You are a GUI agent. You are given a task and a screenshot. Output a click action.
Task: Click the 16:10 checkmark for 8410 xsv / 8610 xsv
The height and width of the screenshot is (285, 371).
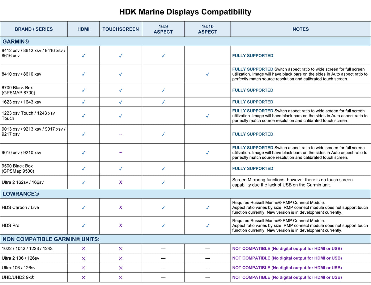pos(207,74)
